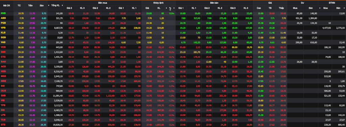The height and width of the screenshot is (127, 346).
Task: Sort by the Trần ceiling price header
Action: pos(30,5)
